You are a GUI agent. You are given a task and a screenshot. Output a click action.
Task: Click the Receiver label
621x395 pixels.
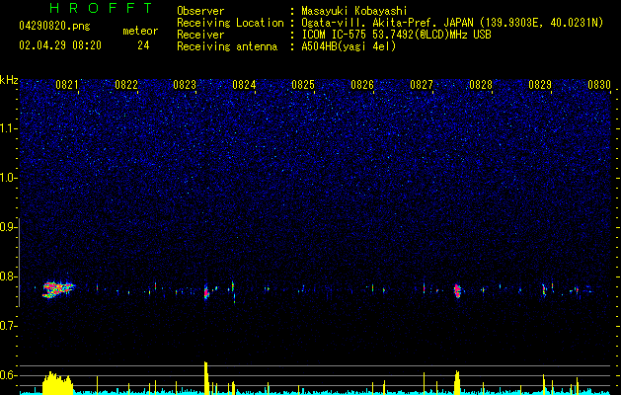point(200,35)
